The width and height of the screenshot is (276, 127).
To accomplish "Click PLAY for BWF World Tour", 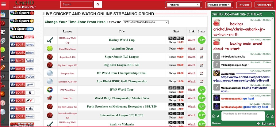I will pyautogui.click(x=201, y=90).
